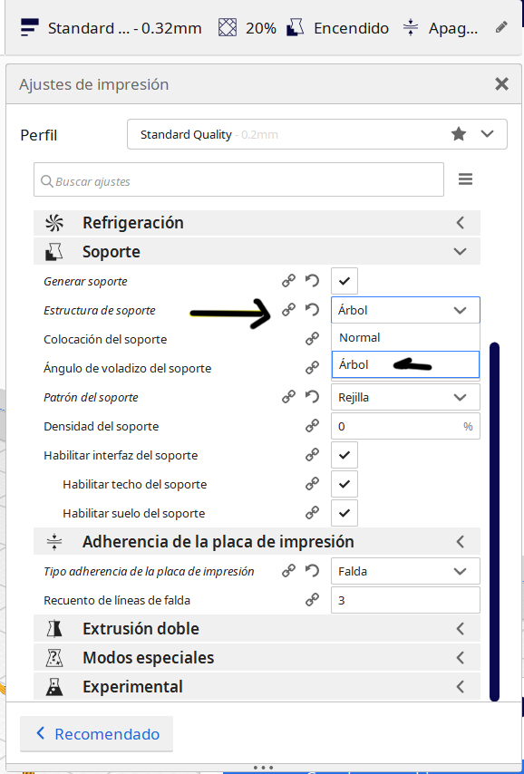Select Árbol in the support structure list

coord(405,364)
